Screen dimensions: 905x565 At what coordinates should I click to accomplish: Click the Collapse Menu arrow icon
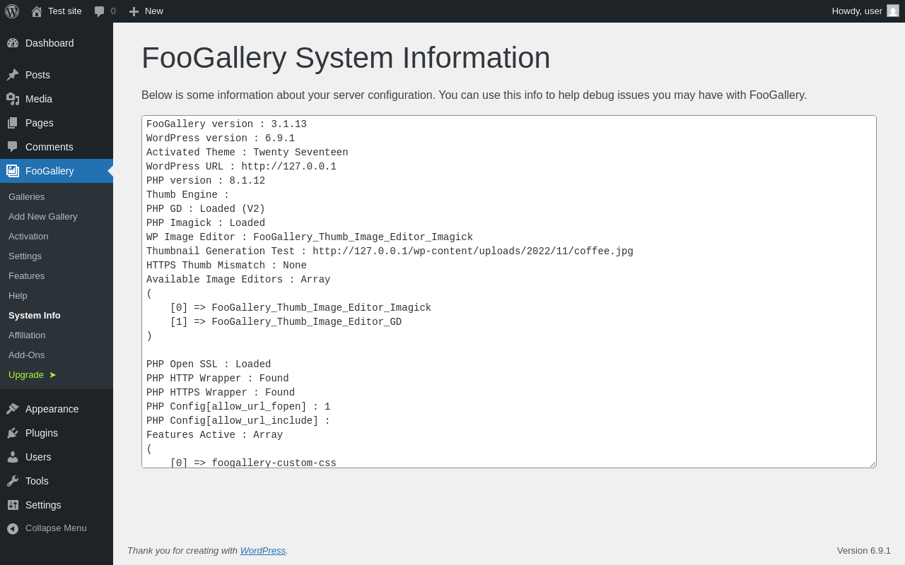tap(13, 528)
